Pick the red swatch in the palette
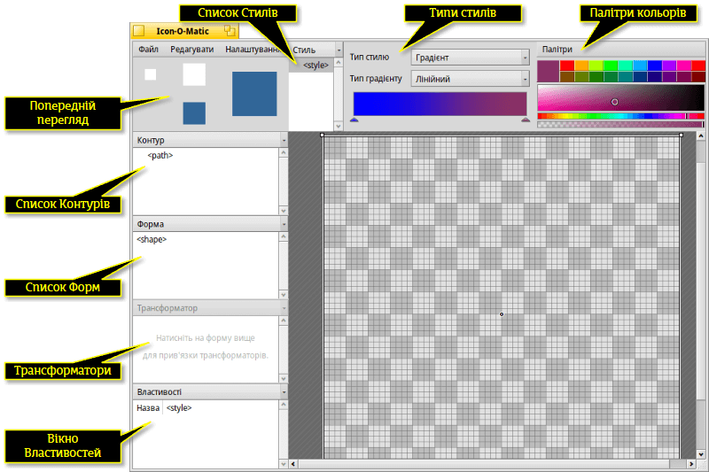709x472 pixels. coord(567,66)
